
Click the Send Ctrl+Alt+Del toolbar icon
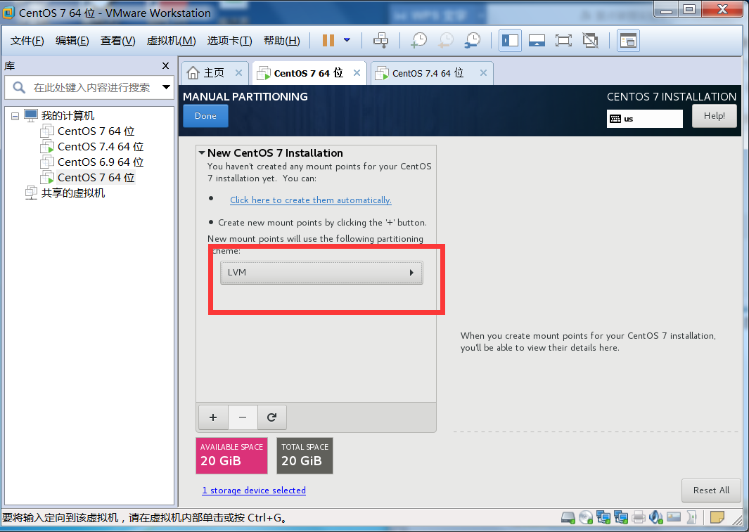[x=380, y=41]
